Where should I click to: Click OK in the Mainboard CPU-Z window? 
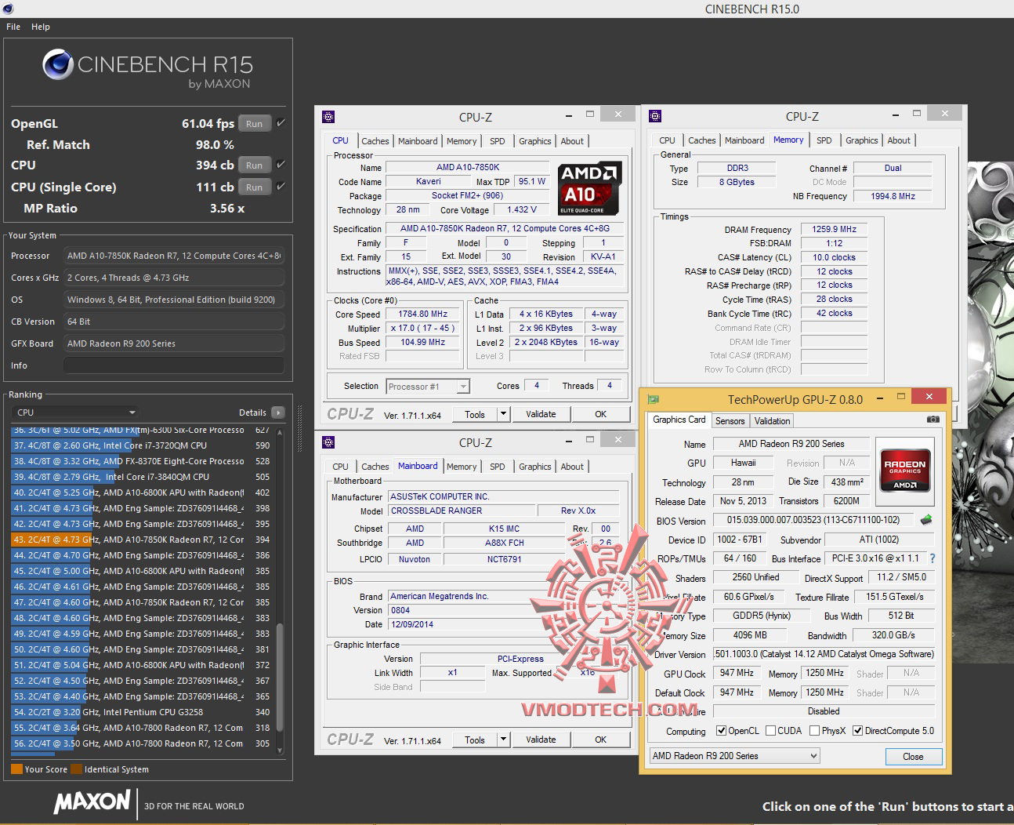pos(600,740)
